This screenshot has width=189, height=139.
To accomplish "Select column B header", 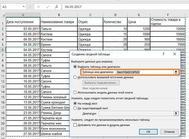I will [59, 15].
